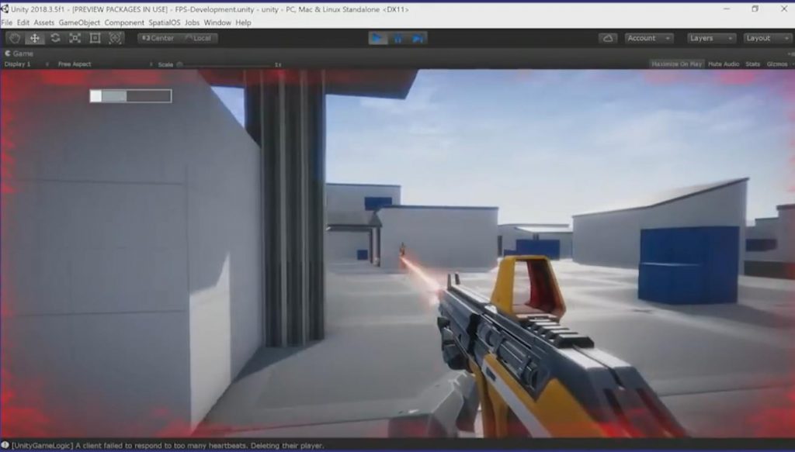Select the Hand tool
The height and width of the screenshot is (452, 795).
15,38
